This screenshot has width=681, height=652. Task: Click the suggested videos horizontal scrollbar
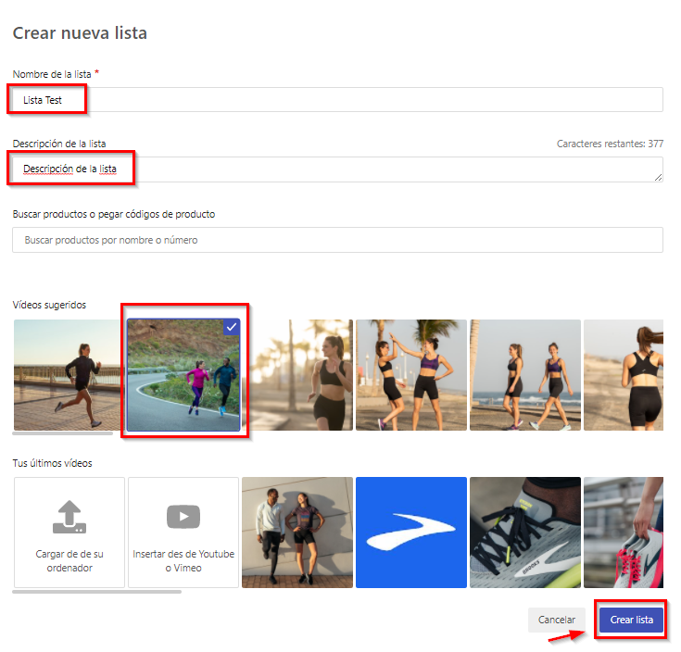(x=63, y=433)
